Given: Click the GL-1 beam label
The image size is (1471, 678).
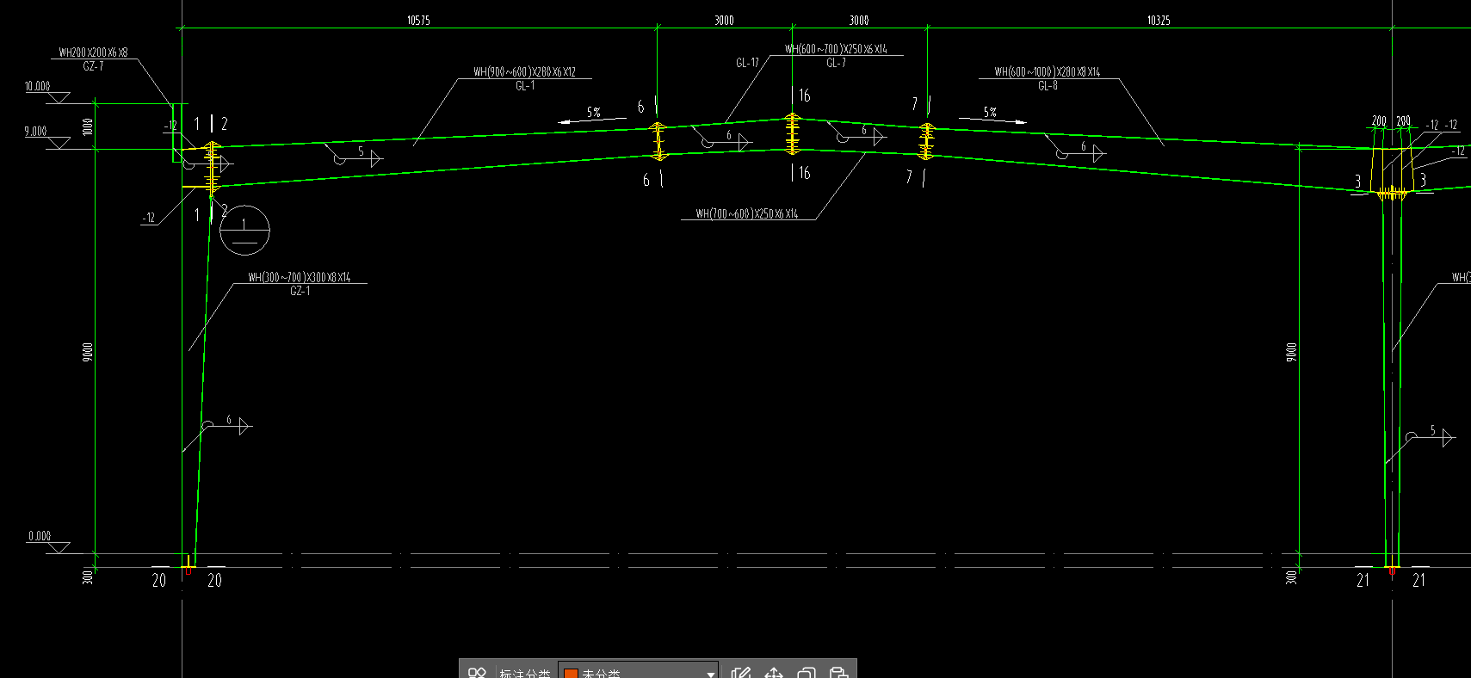Looking at the screenshot, I should point(525,85).
